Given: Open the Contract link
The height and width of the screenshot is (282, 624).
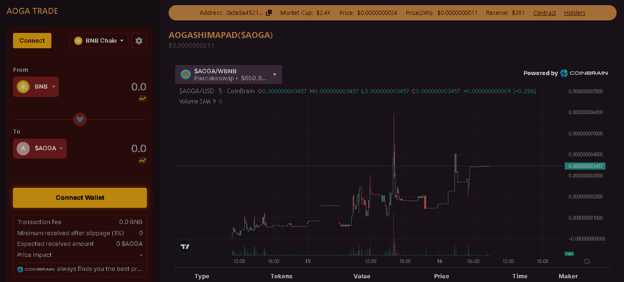Looking at the screenshot, I should point(544,13).
